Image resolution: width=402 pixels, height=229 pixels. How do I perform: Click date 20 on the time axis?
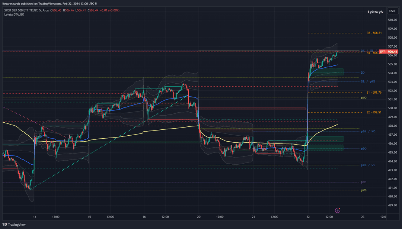(199, 217)
